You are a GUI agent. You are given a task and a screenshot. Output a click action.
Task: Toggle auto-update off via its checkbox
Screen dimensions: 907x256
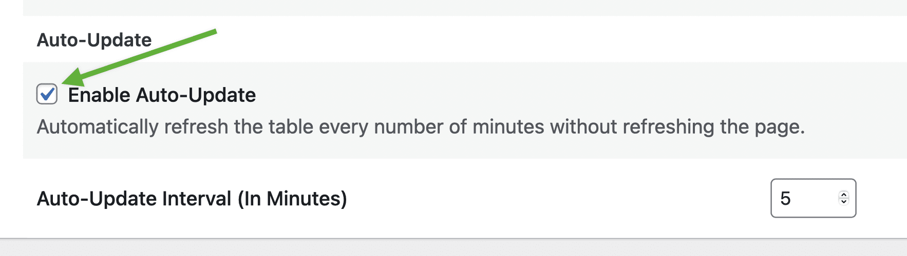tap(47, 94)
